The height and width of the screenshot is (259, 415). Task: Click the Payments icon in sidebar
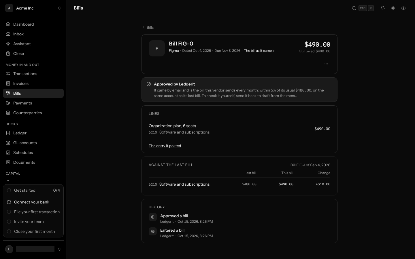click(8, 103)
